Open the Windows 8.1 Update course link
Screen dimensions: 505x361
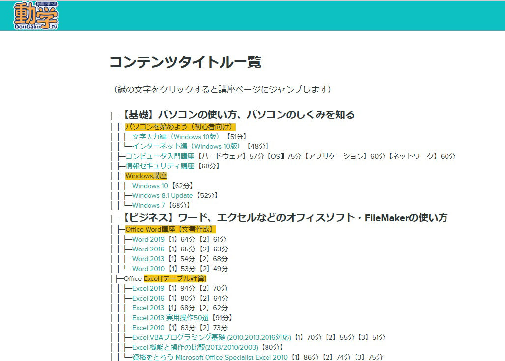[162, 195]
